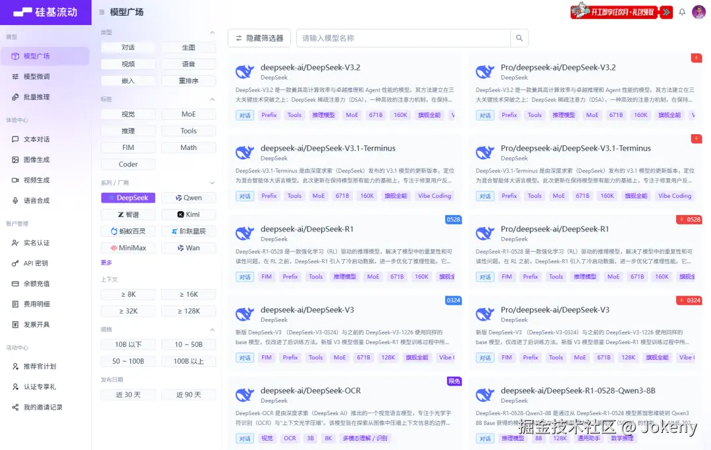This screenshot has width=711, height=450.
Task: Toggle the 近 30 天 release date filter
Action: [128, 395]
